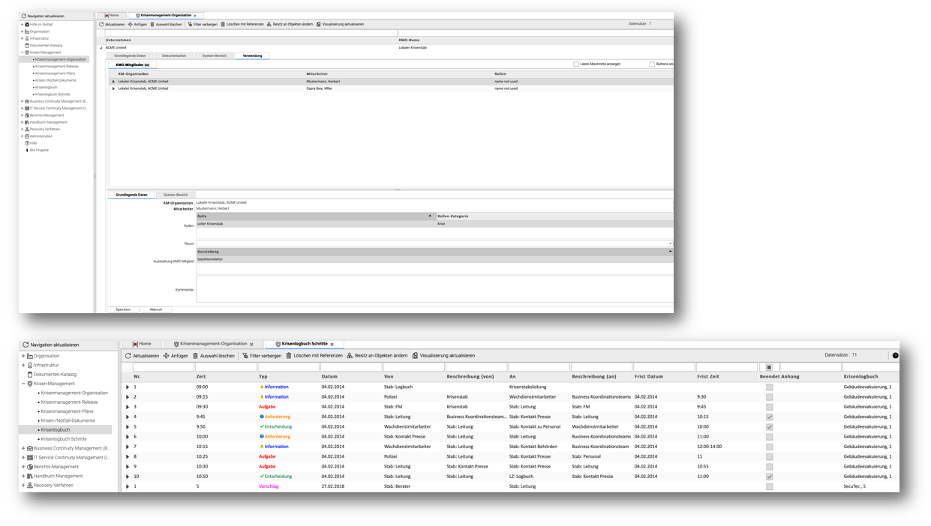This screenshot has width=931, height=526.
Task: Click Dokumenten-Katalog icon in top window tree
Action: coord(27,45)
